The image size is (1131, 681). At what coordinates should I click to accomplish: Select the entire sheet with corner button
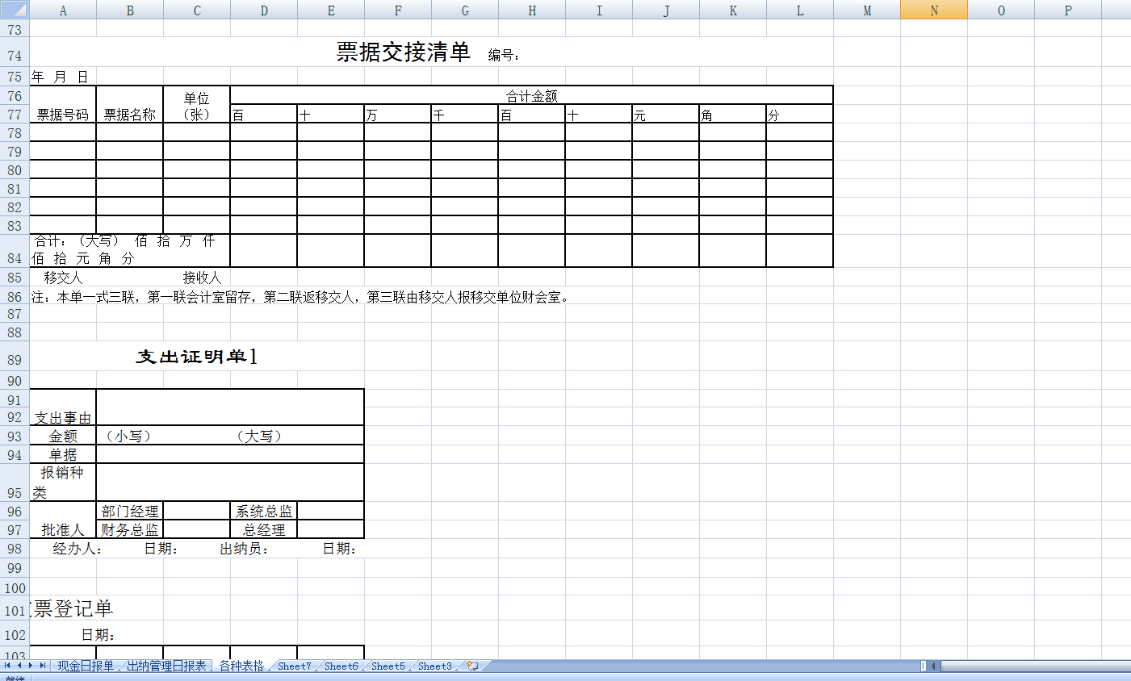[15, 10]
